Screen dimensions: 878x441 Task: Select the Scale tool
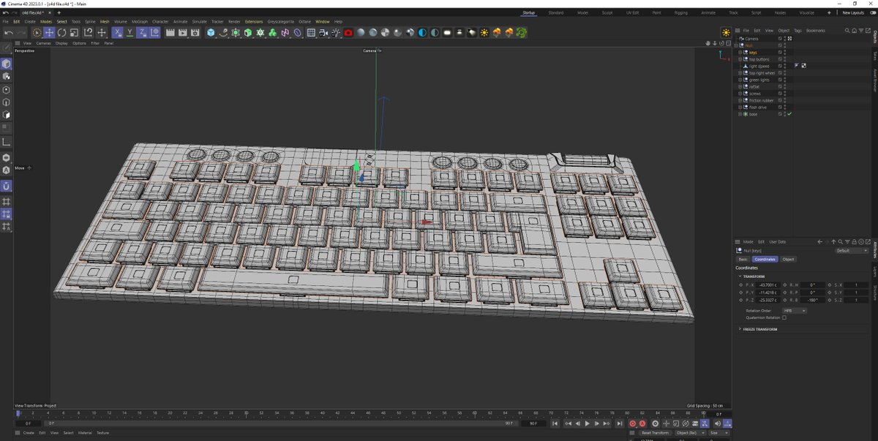coord(75,33)
